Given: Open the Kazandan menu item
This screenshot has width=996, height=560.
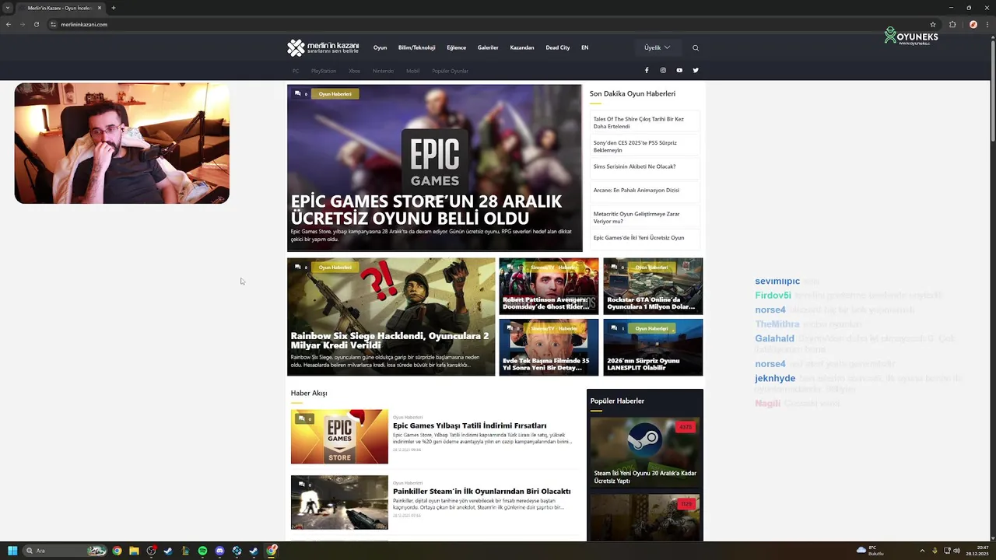Looking at the screenshot, I should point(522,47).
